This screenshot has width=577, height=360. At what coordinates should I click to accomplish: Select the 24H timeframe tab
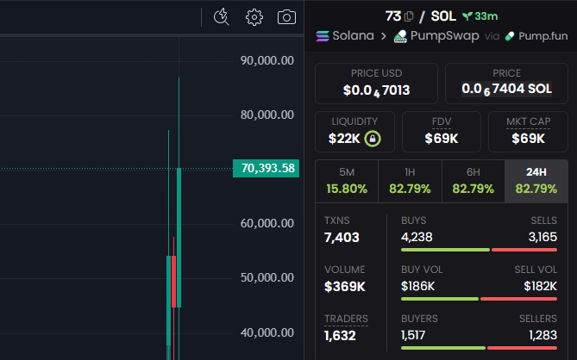536,181
